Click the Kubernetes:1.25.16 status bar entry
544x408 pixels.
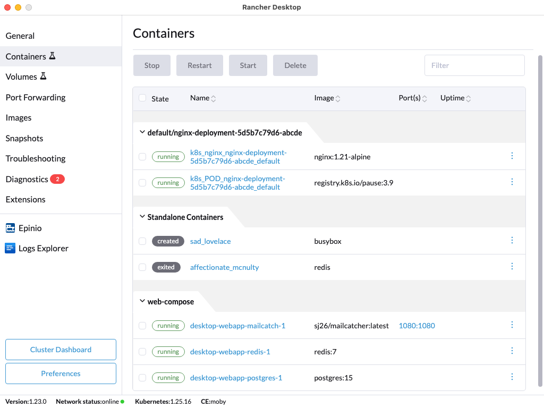163,402
